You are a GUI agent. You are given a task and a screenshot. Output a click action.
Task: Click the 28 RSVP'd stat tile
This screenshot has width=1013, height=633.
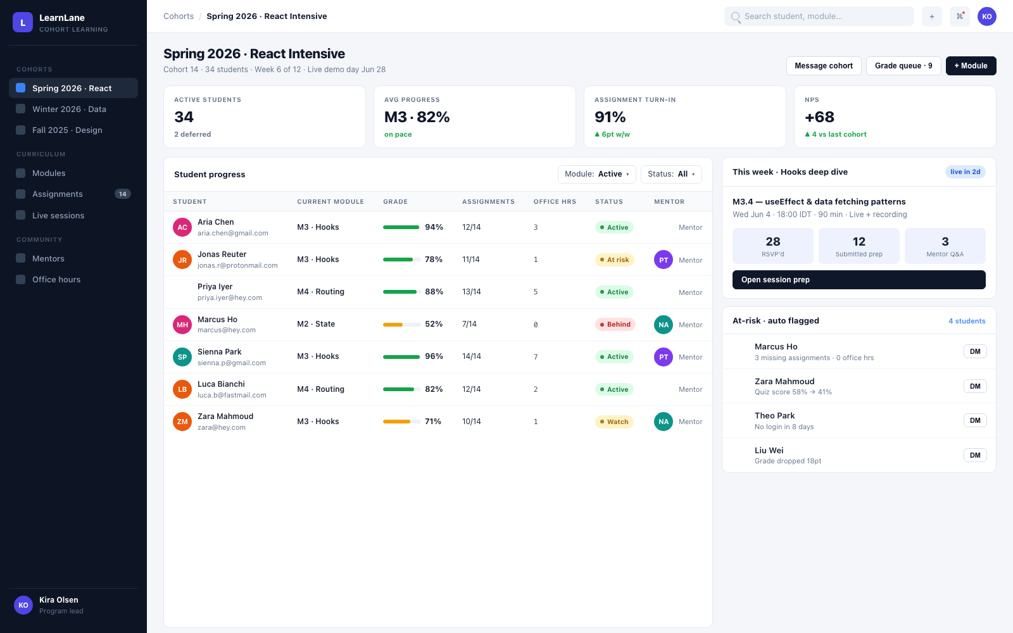pos(773,246)
